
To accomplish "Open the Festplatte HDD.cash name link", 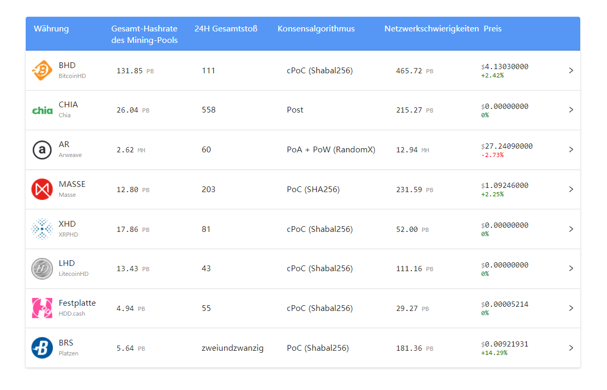I will (x=77, y=308).
